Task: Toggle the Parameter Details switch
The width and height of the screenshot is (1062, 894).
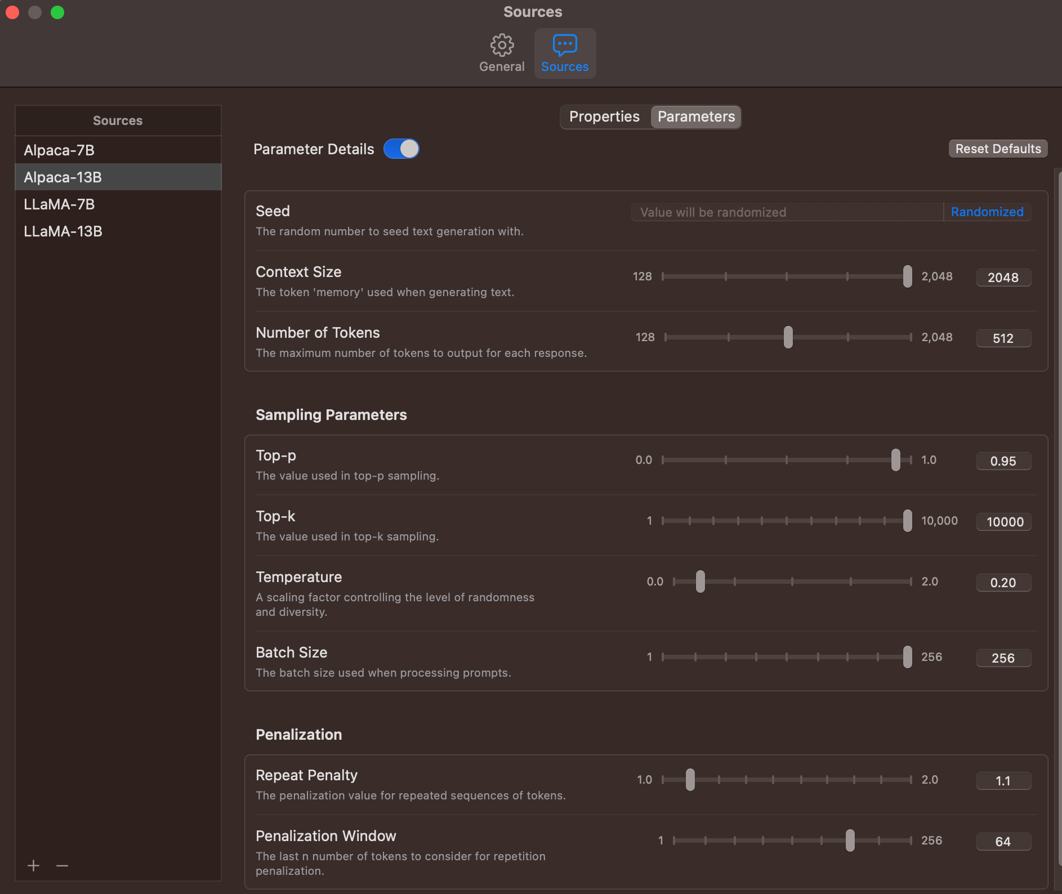Action: 401,149
